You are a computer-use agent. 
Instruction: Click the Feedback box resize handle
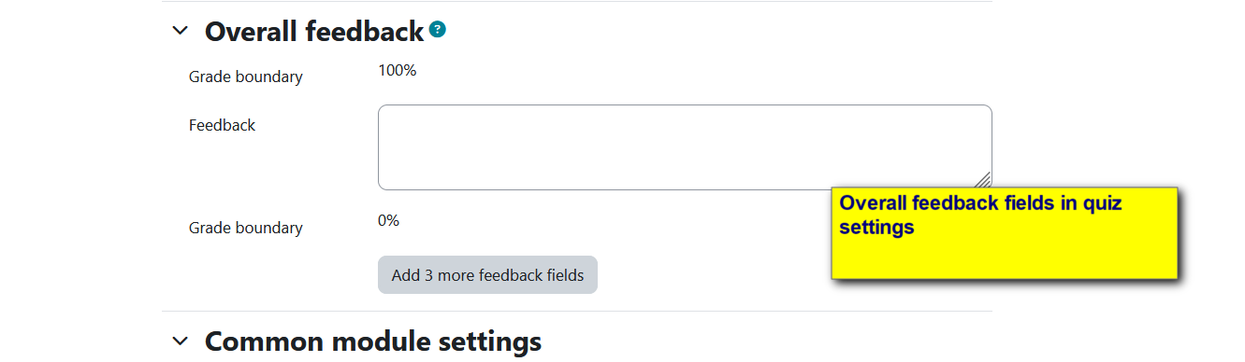983,181
